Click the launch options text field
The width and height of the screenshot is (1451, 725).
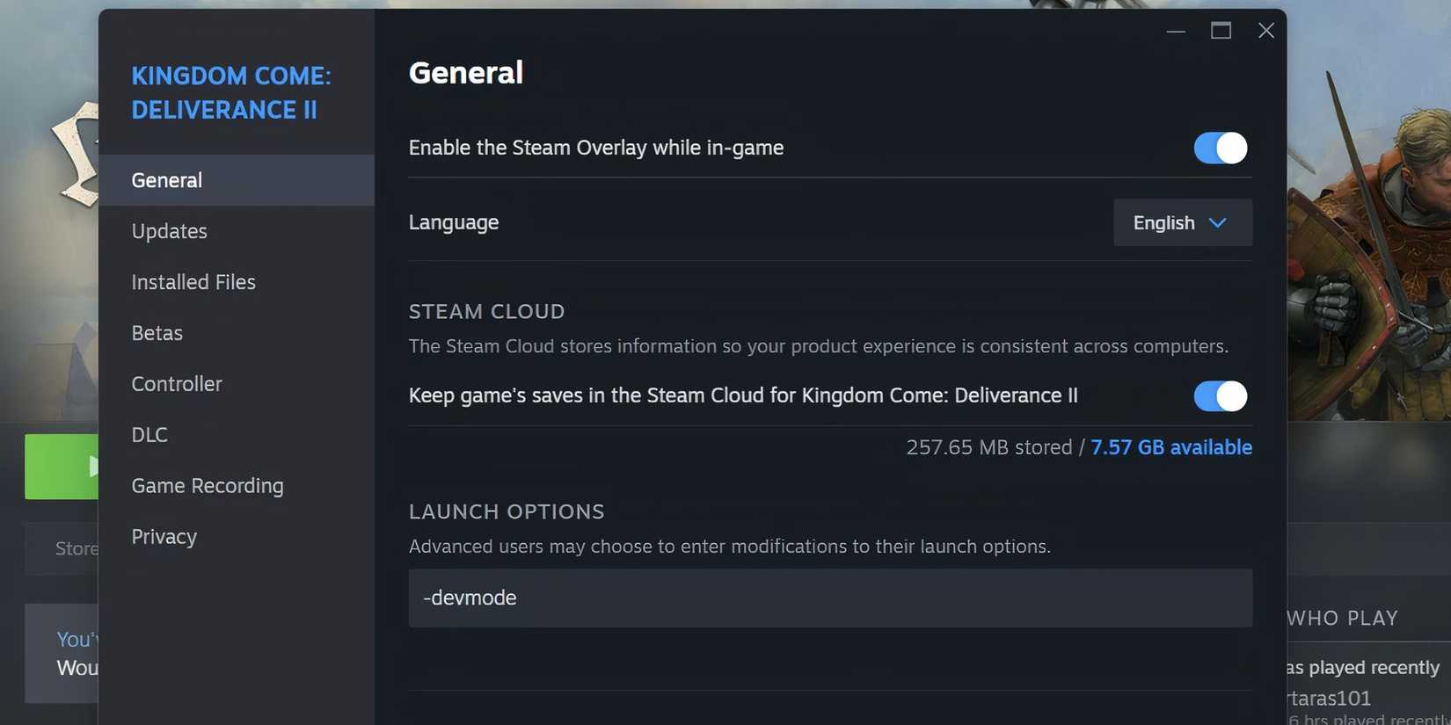pyautogui.click(x=829, y=598)
